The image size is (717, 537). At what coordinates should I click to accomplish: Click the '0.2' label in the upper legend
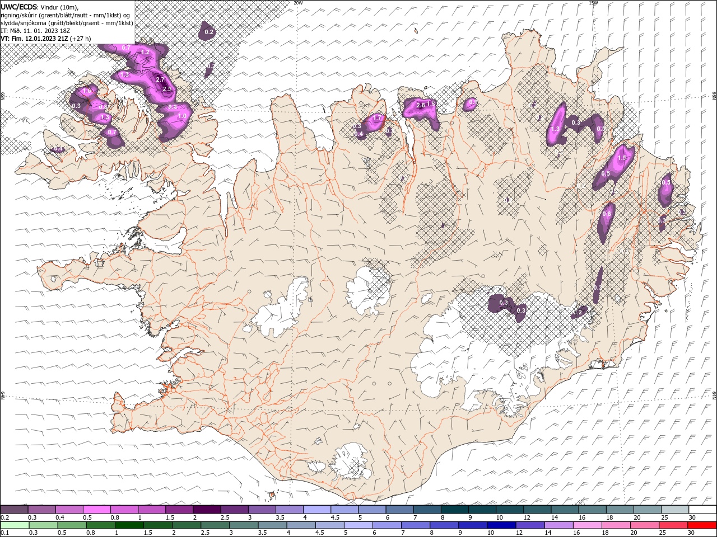(x=4, y=517)
